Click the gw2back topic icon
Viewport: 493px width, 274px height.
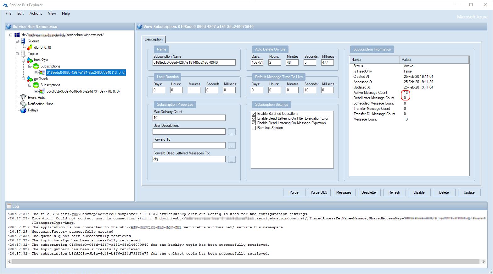click(x=30, y=79)
